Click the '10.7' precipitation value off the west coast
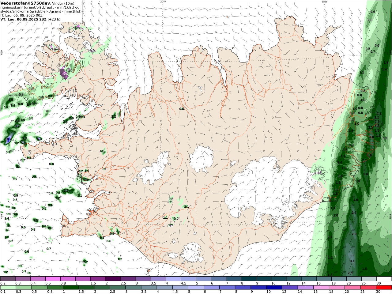Viewport: 392px width, 294px height. tap(8, 139)
